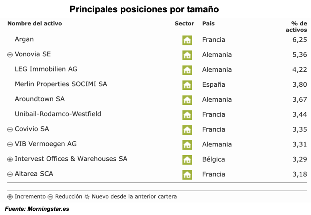The image size is (311, 215).
Task: Click LEG Immobilien AG sector icon
Action: pos(187,70)
